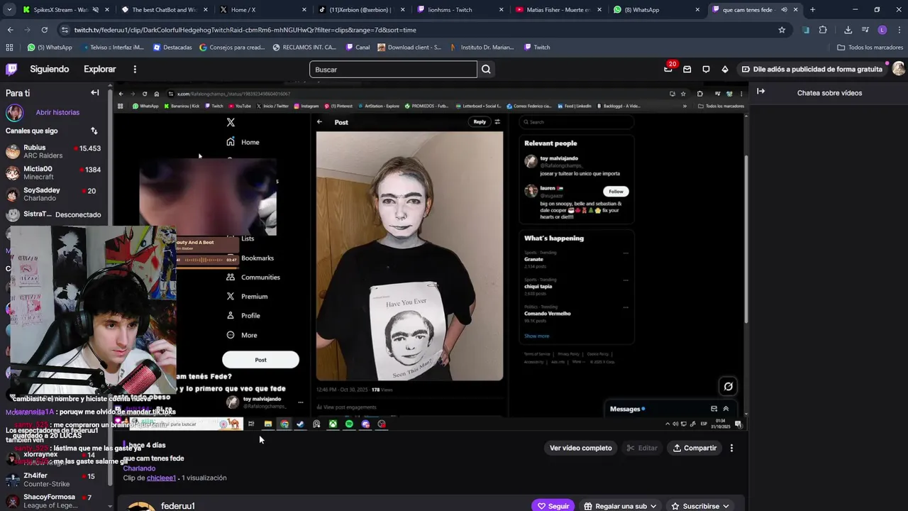
Task: Open new browser tab
Action: coord(812,10)
